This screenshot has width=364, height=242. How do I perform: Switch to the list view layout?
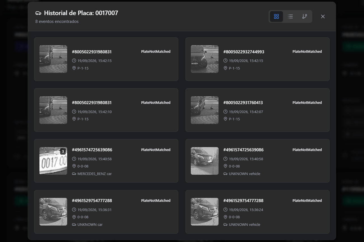click(x=290, y=16)
